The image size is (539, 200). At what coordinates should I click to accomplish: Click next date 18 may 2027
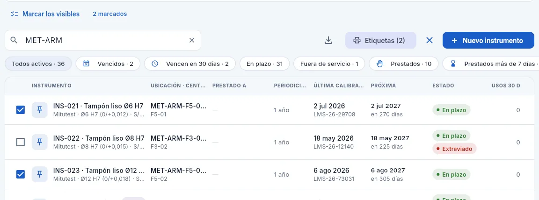click(390, 138)
